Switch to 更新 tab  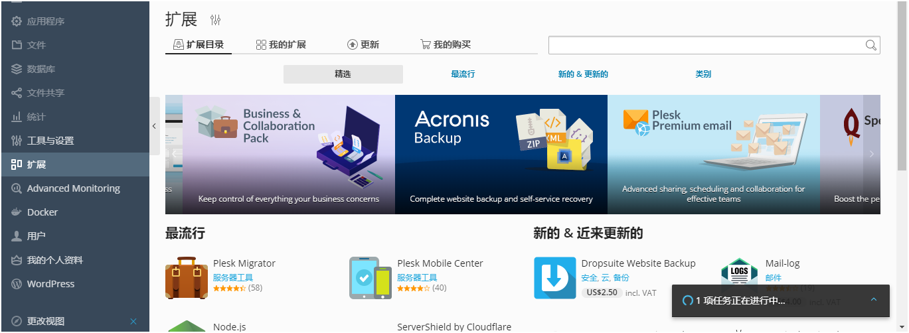[x=363, y=45]
